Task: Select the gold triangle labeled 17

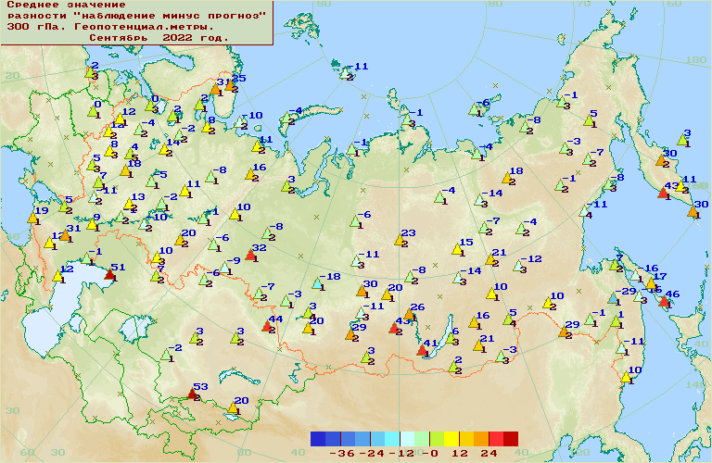Action: click(651, 283)
